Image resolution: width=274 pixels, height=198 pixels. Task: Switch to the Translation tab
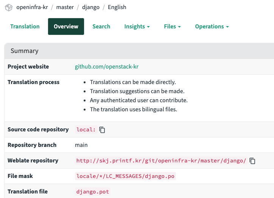point(25,27)
